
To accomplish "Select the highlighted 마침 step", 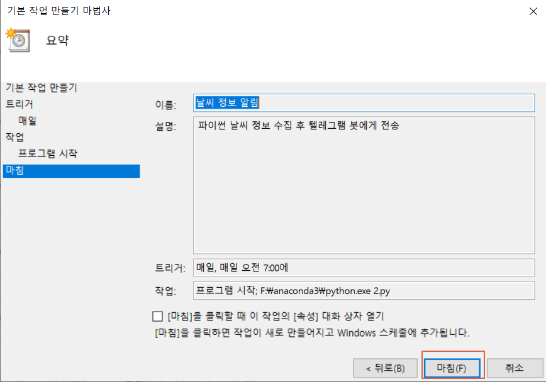I will pos(71,171).
